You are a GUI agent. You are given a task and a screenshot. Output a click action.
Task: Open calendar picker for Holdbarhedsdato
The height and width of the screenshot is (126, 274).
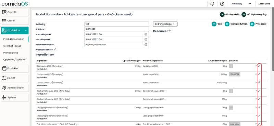point(146,45)
